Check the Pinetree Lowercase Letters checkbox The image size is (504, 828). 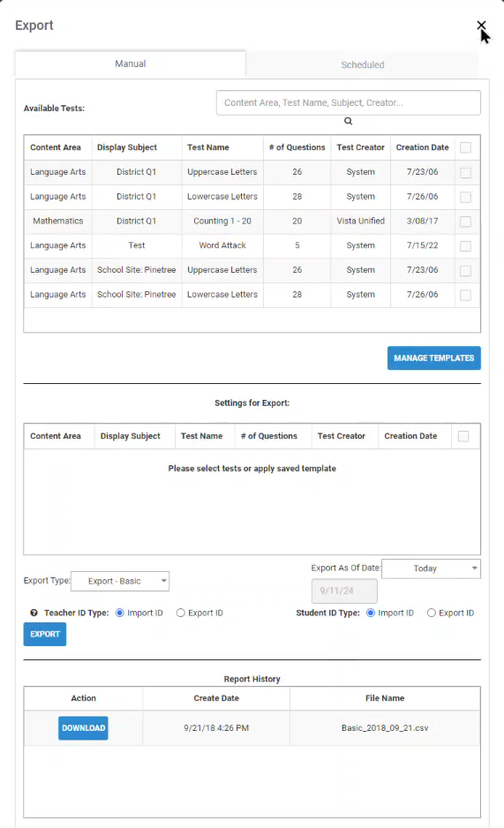(465, 295)
